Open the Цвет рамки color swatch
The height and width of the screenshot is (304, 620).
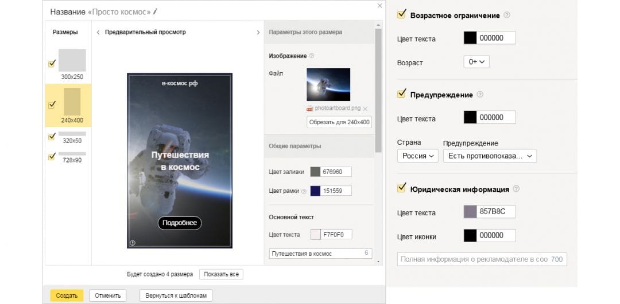(315, 191)
